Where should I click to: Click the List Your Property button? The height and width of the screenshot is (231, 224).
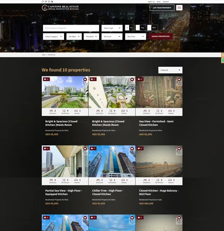(162, 8)
